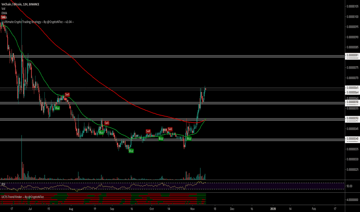Select the 0.00000040 horizontal line price label
The width and height of the screenshot is (360, 212).
[352, 139]
